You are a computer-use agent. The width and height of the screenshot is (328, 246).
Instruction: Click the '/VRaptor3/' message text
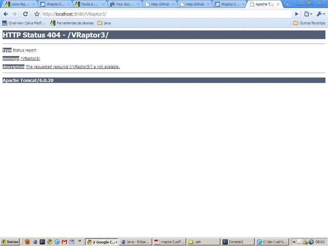30,59
